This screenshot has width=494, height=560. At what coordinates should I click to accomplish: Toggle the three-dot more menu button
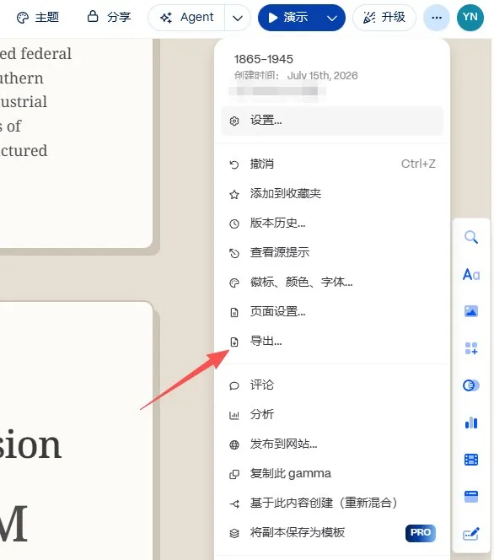(437, 18)
